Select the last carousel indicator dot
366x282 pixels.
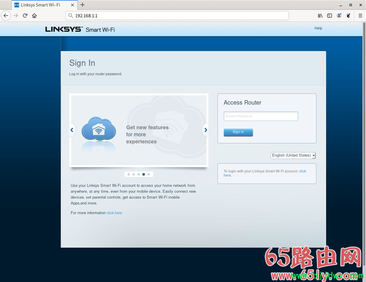tap(149, 174)
